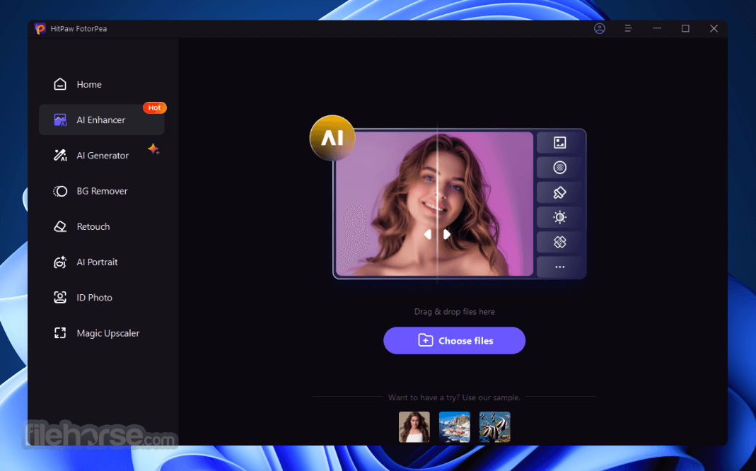Viewport: 756px width, 471px height.
Task: Open the user account profile icon
Action: point(599,28)
